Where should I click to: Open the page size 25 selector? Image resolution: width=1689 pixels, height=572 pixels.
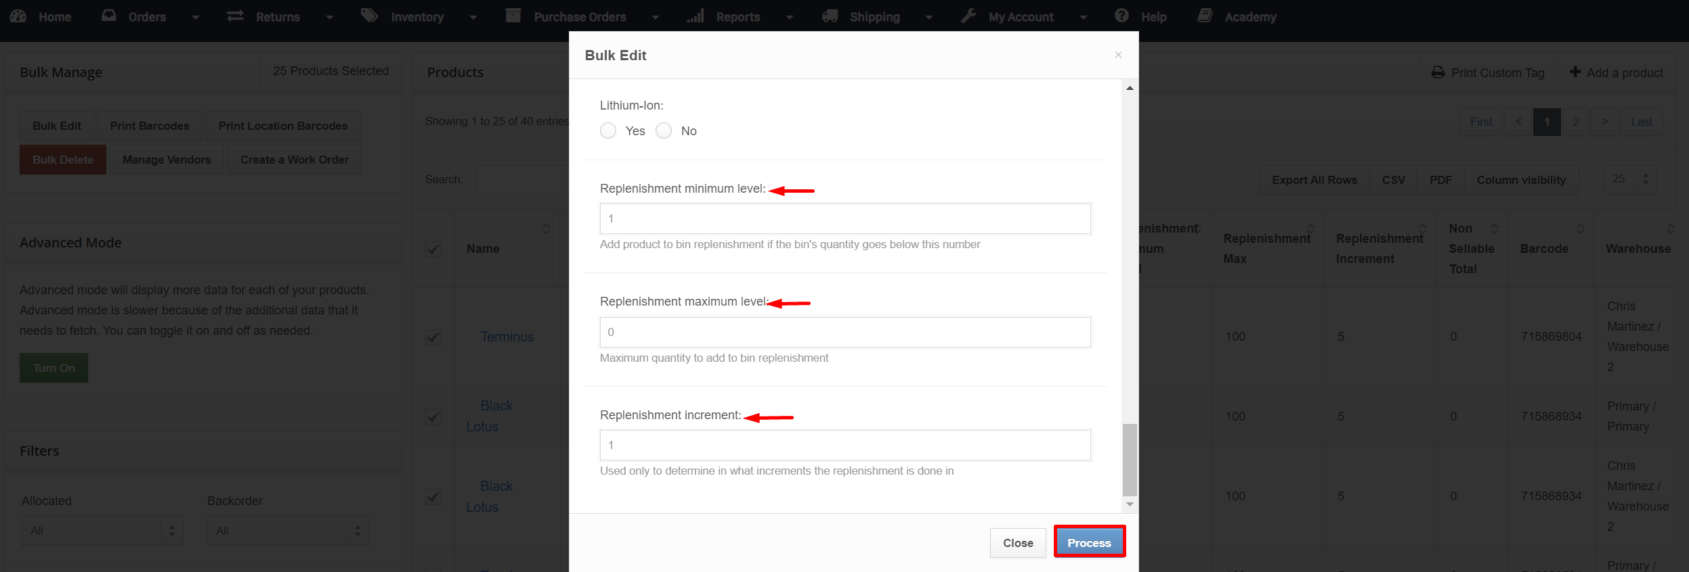pos(1630,179)
